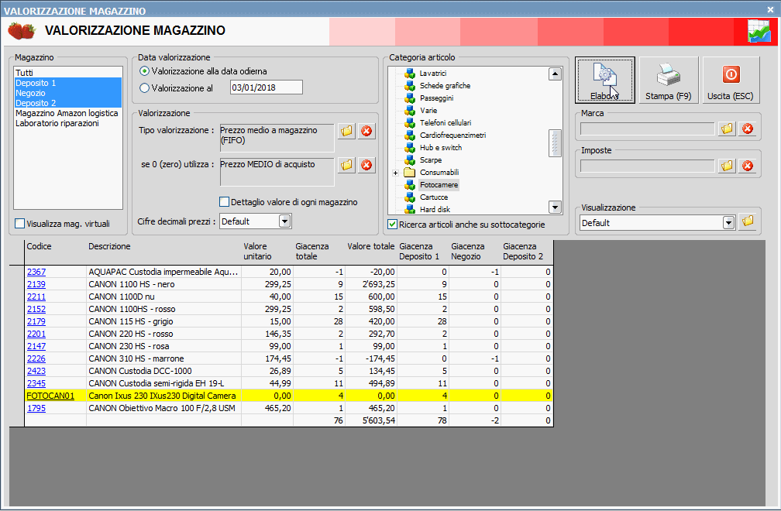Select 'Deposito 1' in Magazzino list
Viewport: 781px width, 511px height.
(x=67, y=83)
